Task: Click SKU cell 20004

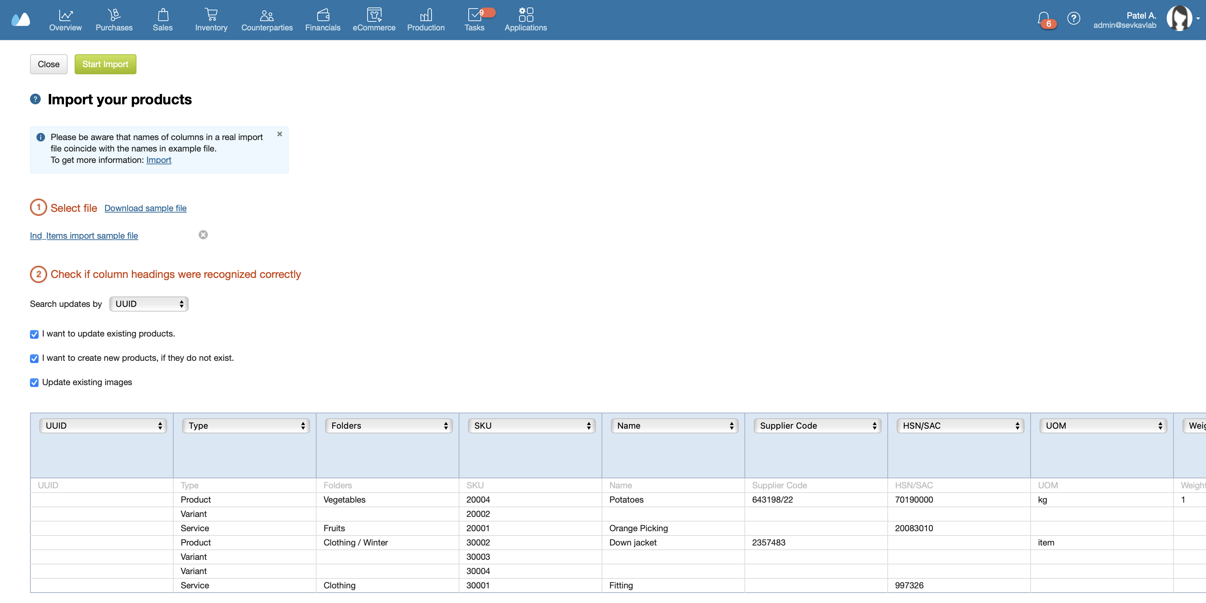Action: click(530, 499)
